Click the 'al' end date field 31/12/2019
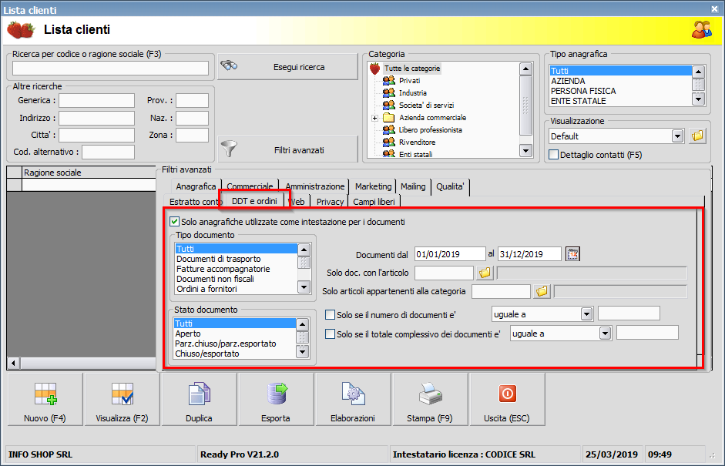Viewport: 725px width, 466px height. 529,254
